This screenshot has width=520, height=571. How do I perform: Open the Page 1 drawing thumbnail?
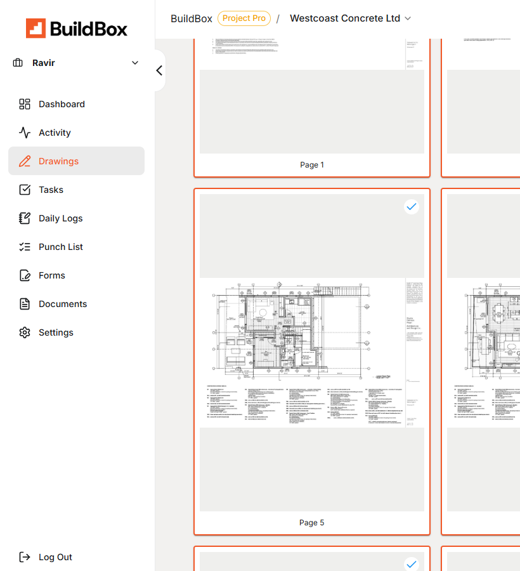pos(312,96)
